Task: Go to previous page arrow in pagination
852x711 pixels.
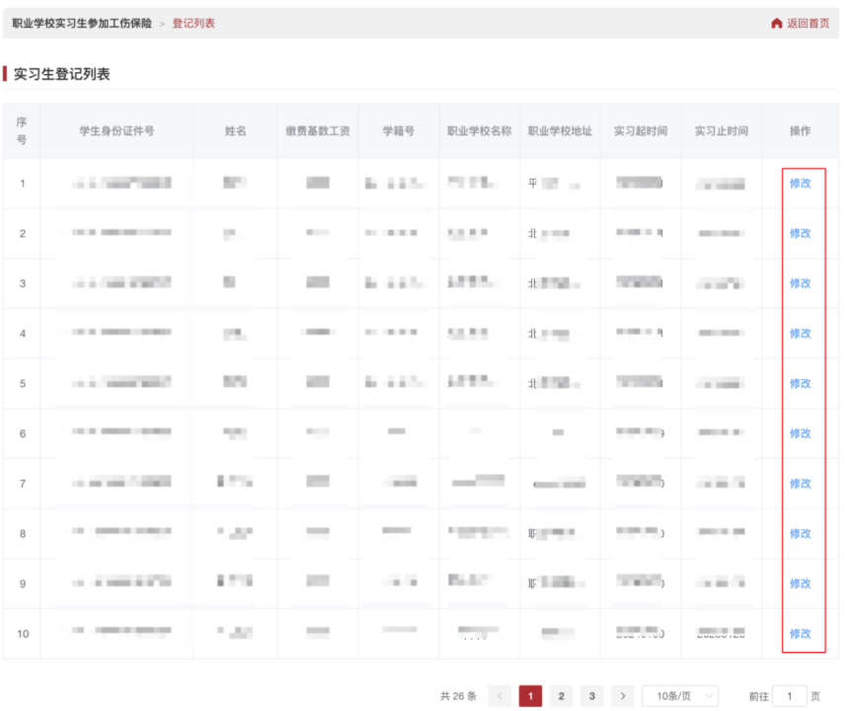Action: pyautogui.click(x=501, y=696)
